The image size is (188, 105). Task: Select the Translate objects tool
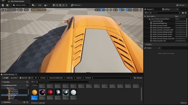click(99, 10)
